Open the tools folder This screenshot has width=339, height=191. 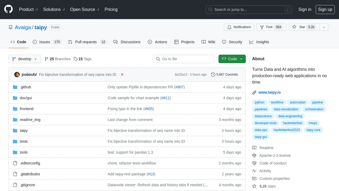[24, 152]
